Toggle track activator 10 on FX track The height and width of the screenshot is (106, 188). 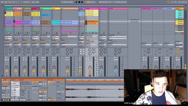[101, 71]
